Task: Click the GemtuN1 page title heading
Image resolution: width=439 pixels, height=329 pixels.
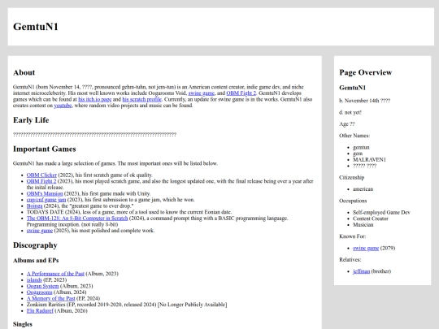Action: point(36,27)
